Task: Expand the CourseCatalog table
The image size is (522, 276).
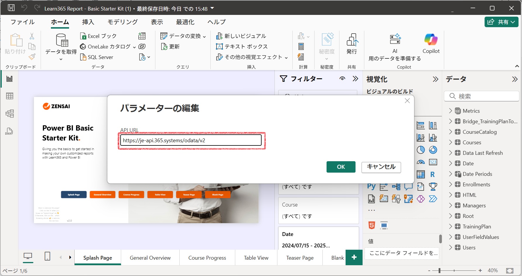Action: tap(450, 132)
